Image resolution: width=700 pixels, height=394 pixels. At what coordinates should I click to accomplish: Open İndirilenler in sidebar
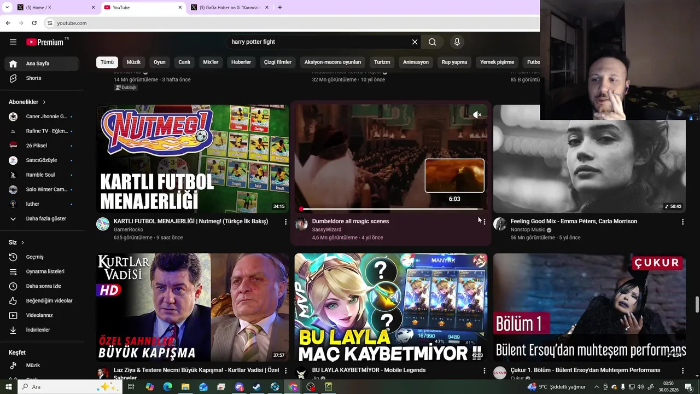coord(42,330)
